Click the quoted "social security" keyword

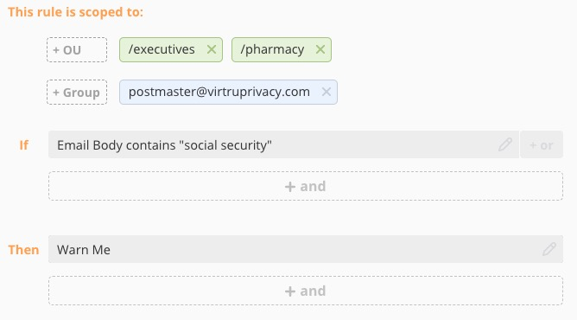coord(225,145)
